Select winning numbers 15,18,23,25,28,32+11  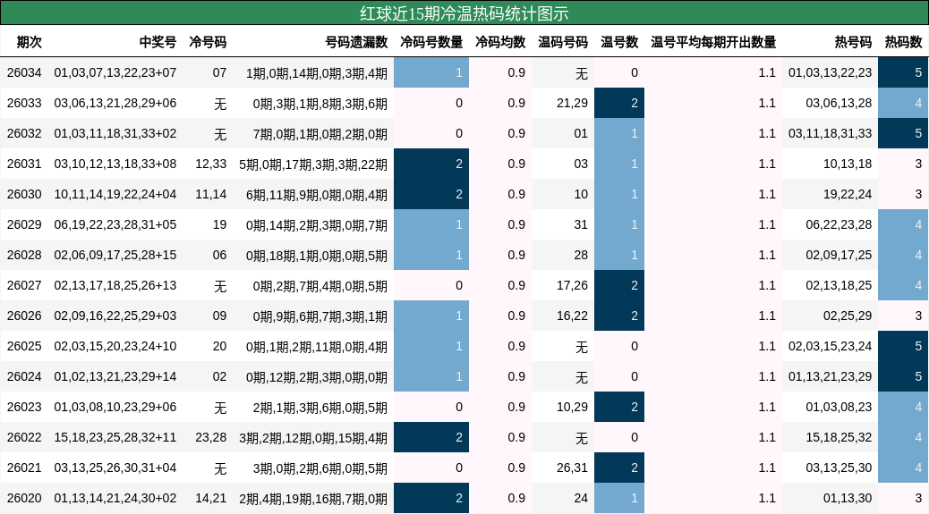tap(115, 438)
